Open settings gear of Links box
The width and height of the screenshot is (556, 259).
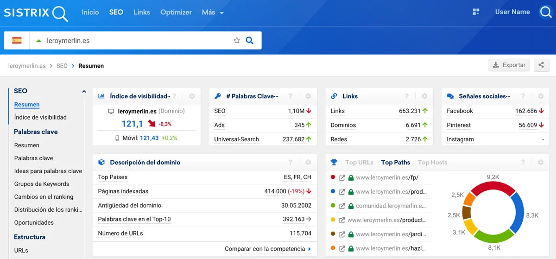tap(424, 96)
